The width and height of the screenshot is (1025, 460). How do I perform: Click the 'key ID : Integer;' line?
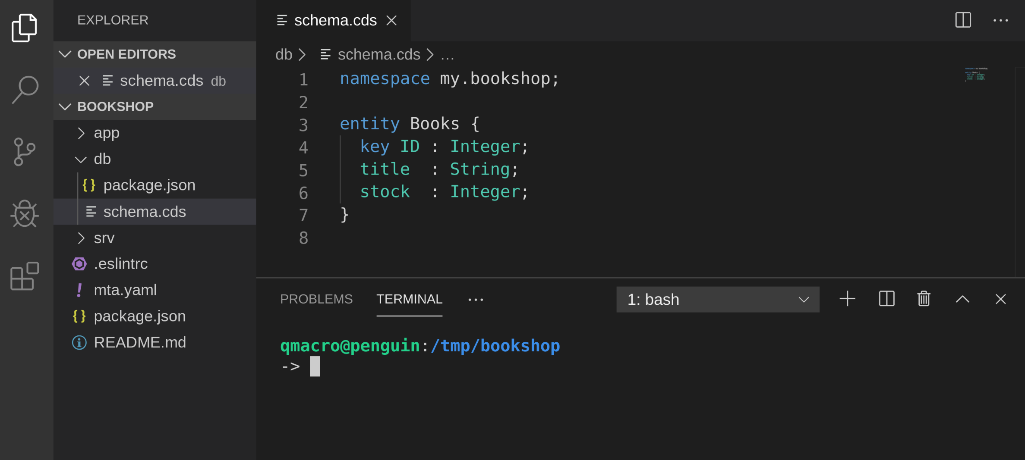pos(444,147)
